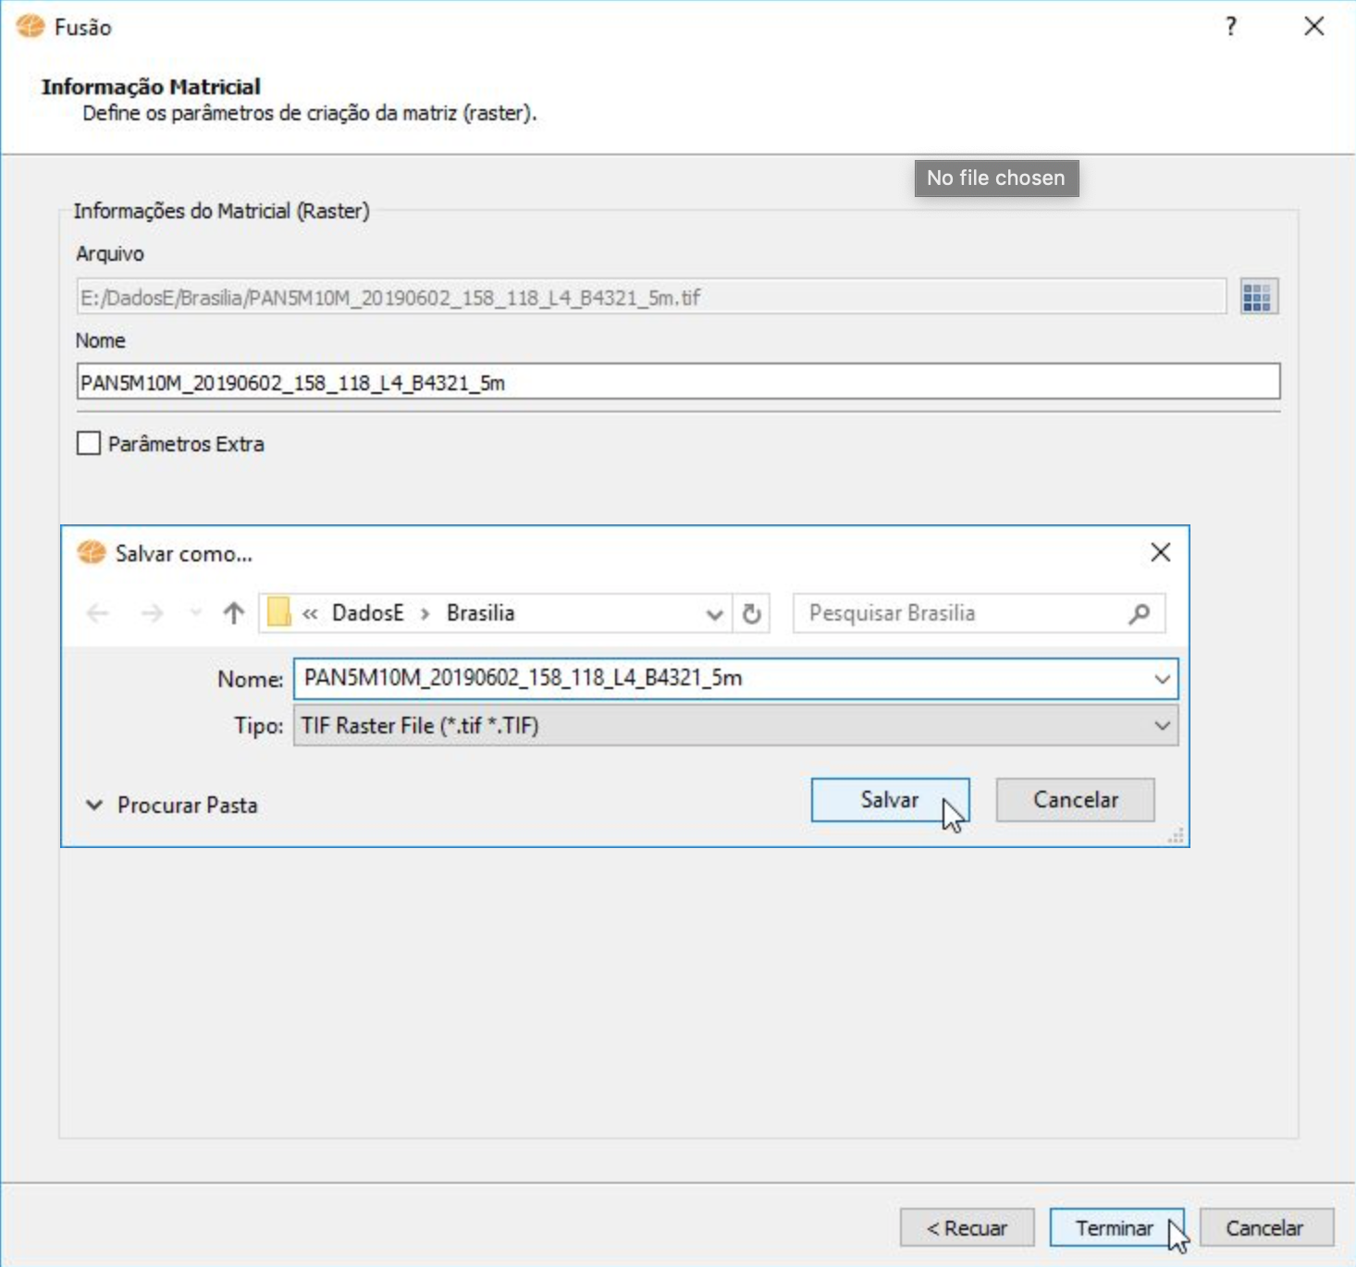The image size is (1356, 1267).
Task: Click the help question mark icon
Action: (x=1230, y=27)
